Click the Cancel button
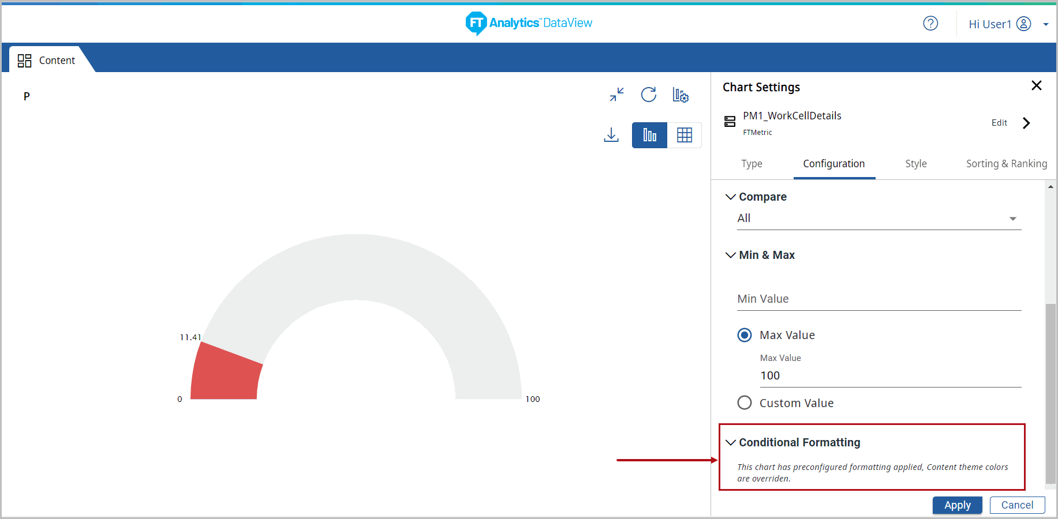 tap(1017, 505)
